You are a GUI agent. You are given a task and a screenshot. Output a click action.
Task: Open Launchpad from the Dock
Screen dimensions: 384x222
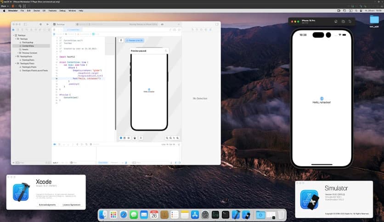(113, 215)
